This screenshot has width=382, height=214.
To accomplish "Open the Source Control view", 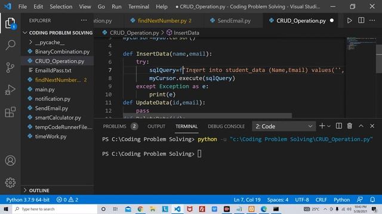I will coord(10,67).
